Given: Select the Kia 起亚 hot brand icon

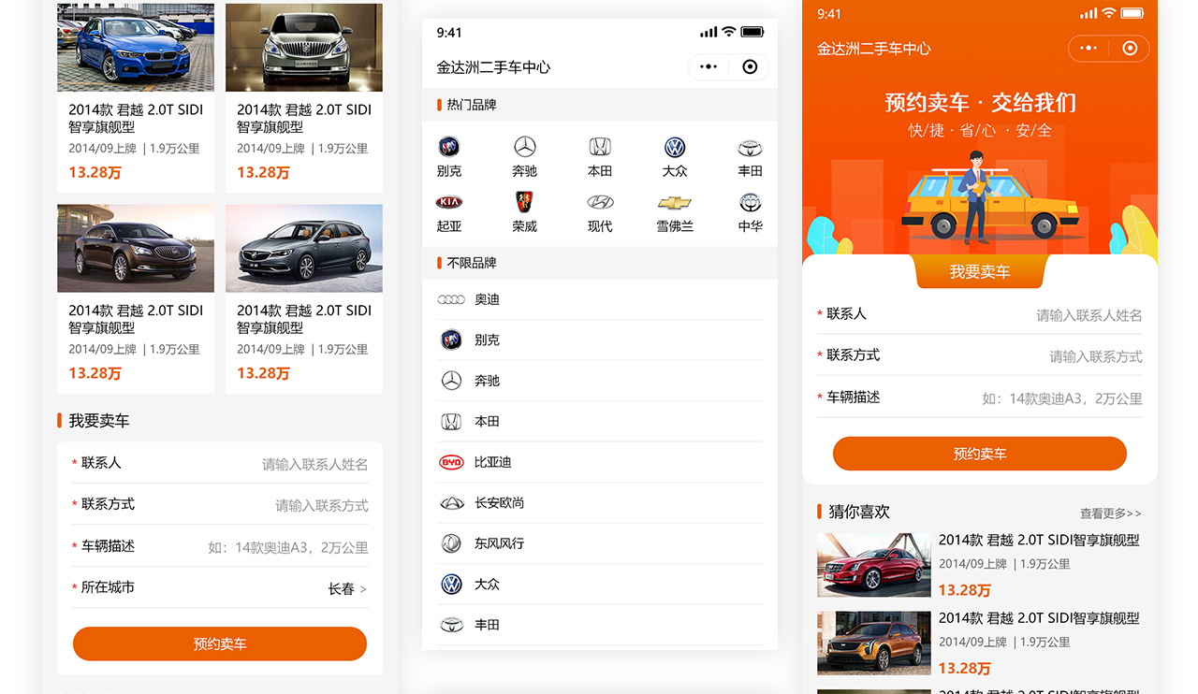Looking at the screenshot, I should pos(449,202).
